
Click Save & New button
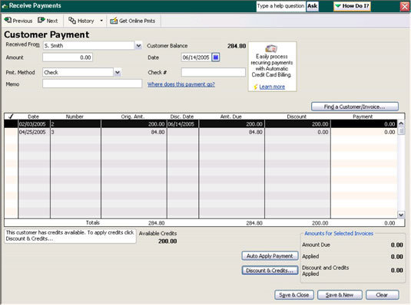click(x=340, y=295)
